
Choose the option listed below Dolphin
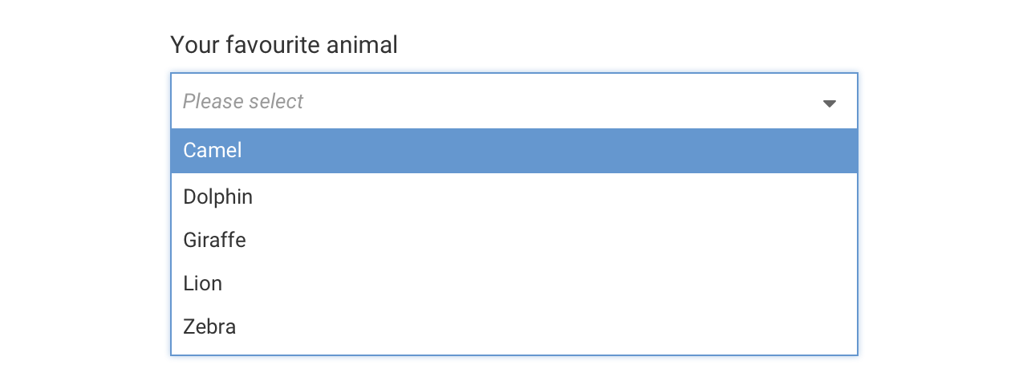pyautogui.click(x=513, y=240)
